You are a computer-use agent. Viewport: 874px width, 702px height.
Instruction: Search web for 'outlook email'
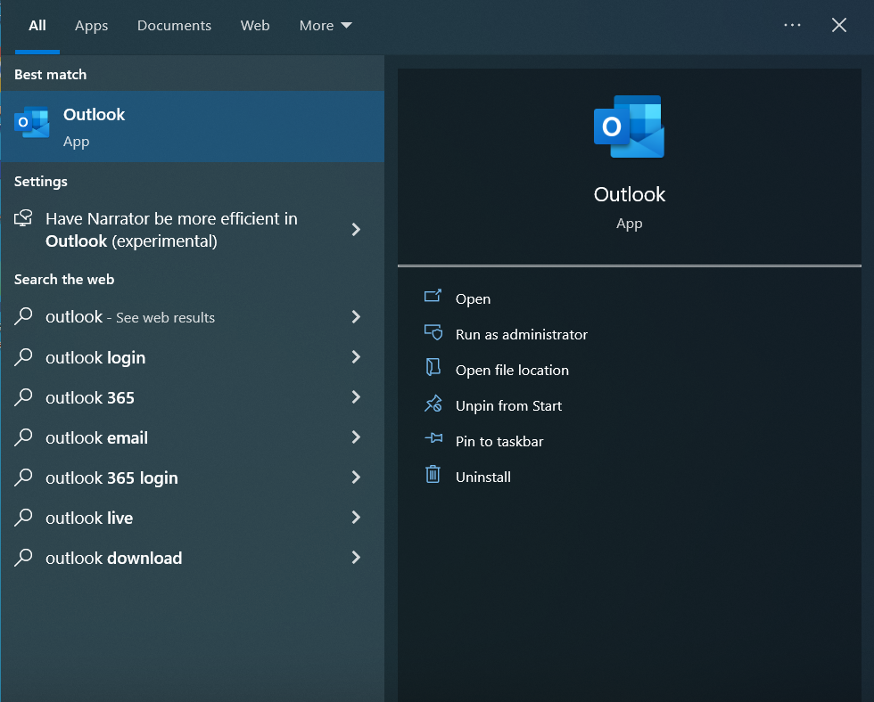(x=193, y=437)
